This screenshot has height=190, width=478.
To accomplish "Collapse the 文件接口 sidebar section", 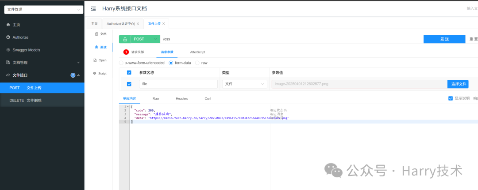I will (78, 75).
